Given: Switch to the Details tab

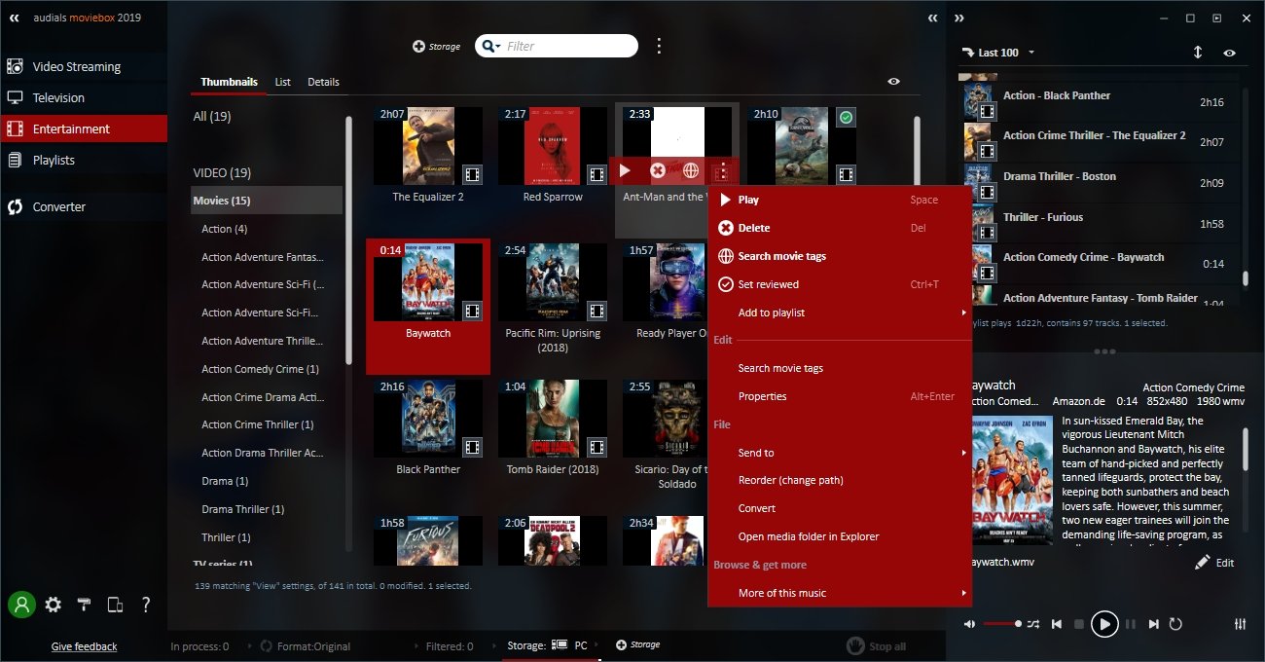Looking at the screenshot, I should coord(323,82).
